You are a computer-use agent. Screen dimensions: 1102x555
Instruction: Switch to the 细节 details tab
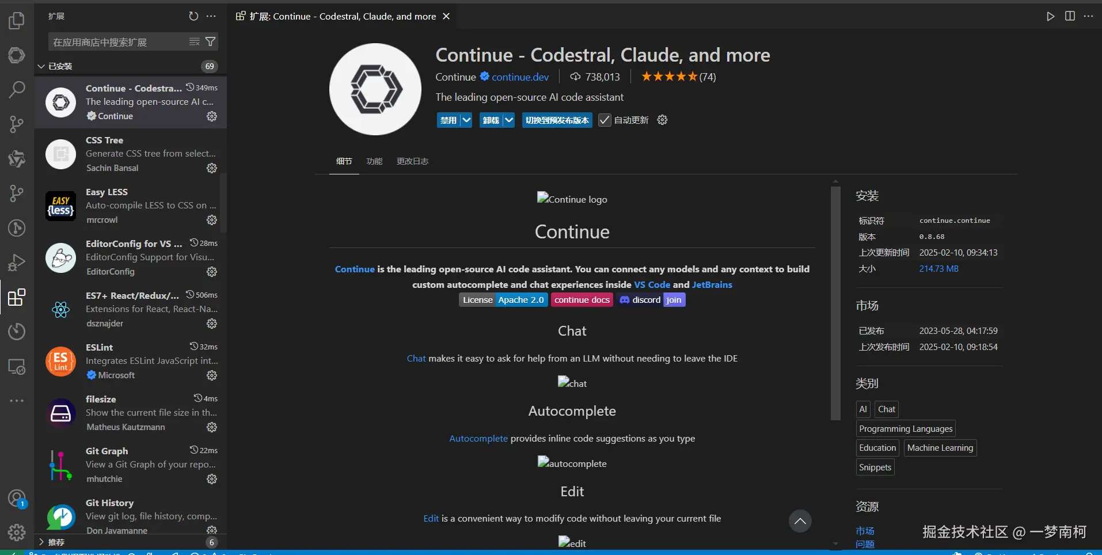point(344,161)
